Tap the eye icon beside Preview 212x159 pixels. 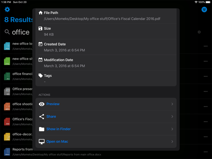click(42, 104)
